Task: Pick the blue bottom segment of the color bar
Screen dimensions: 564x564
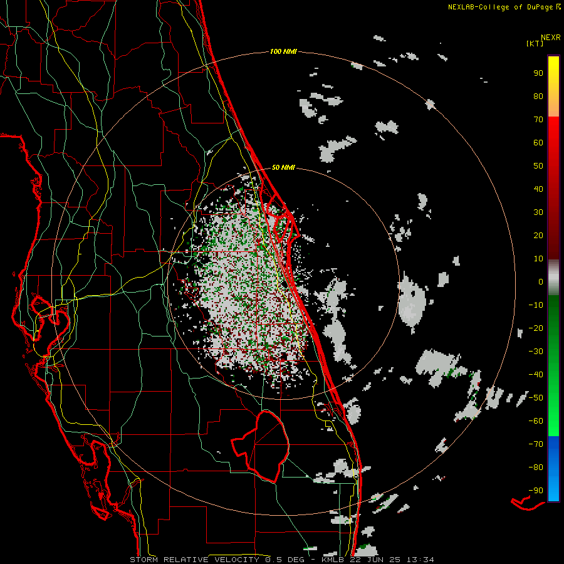Action: (x=553, y=469)
